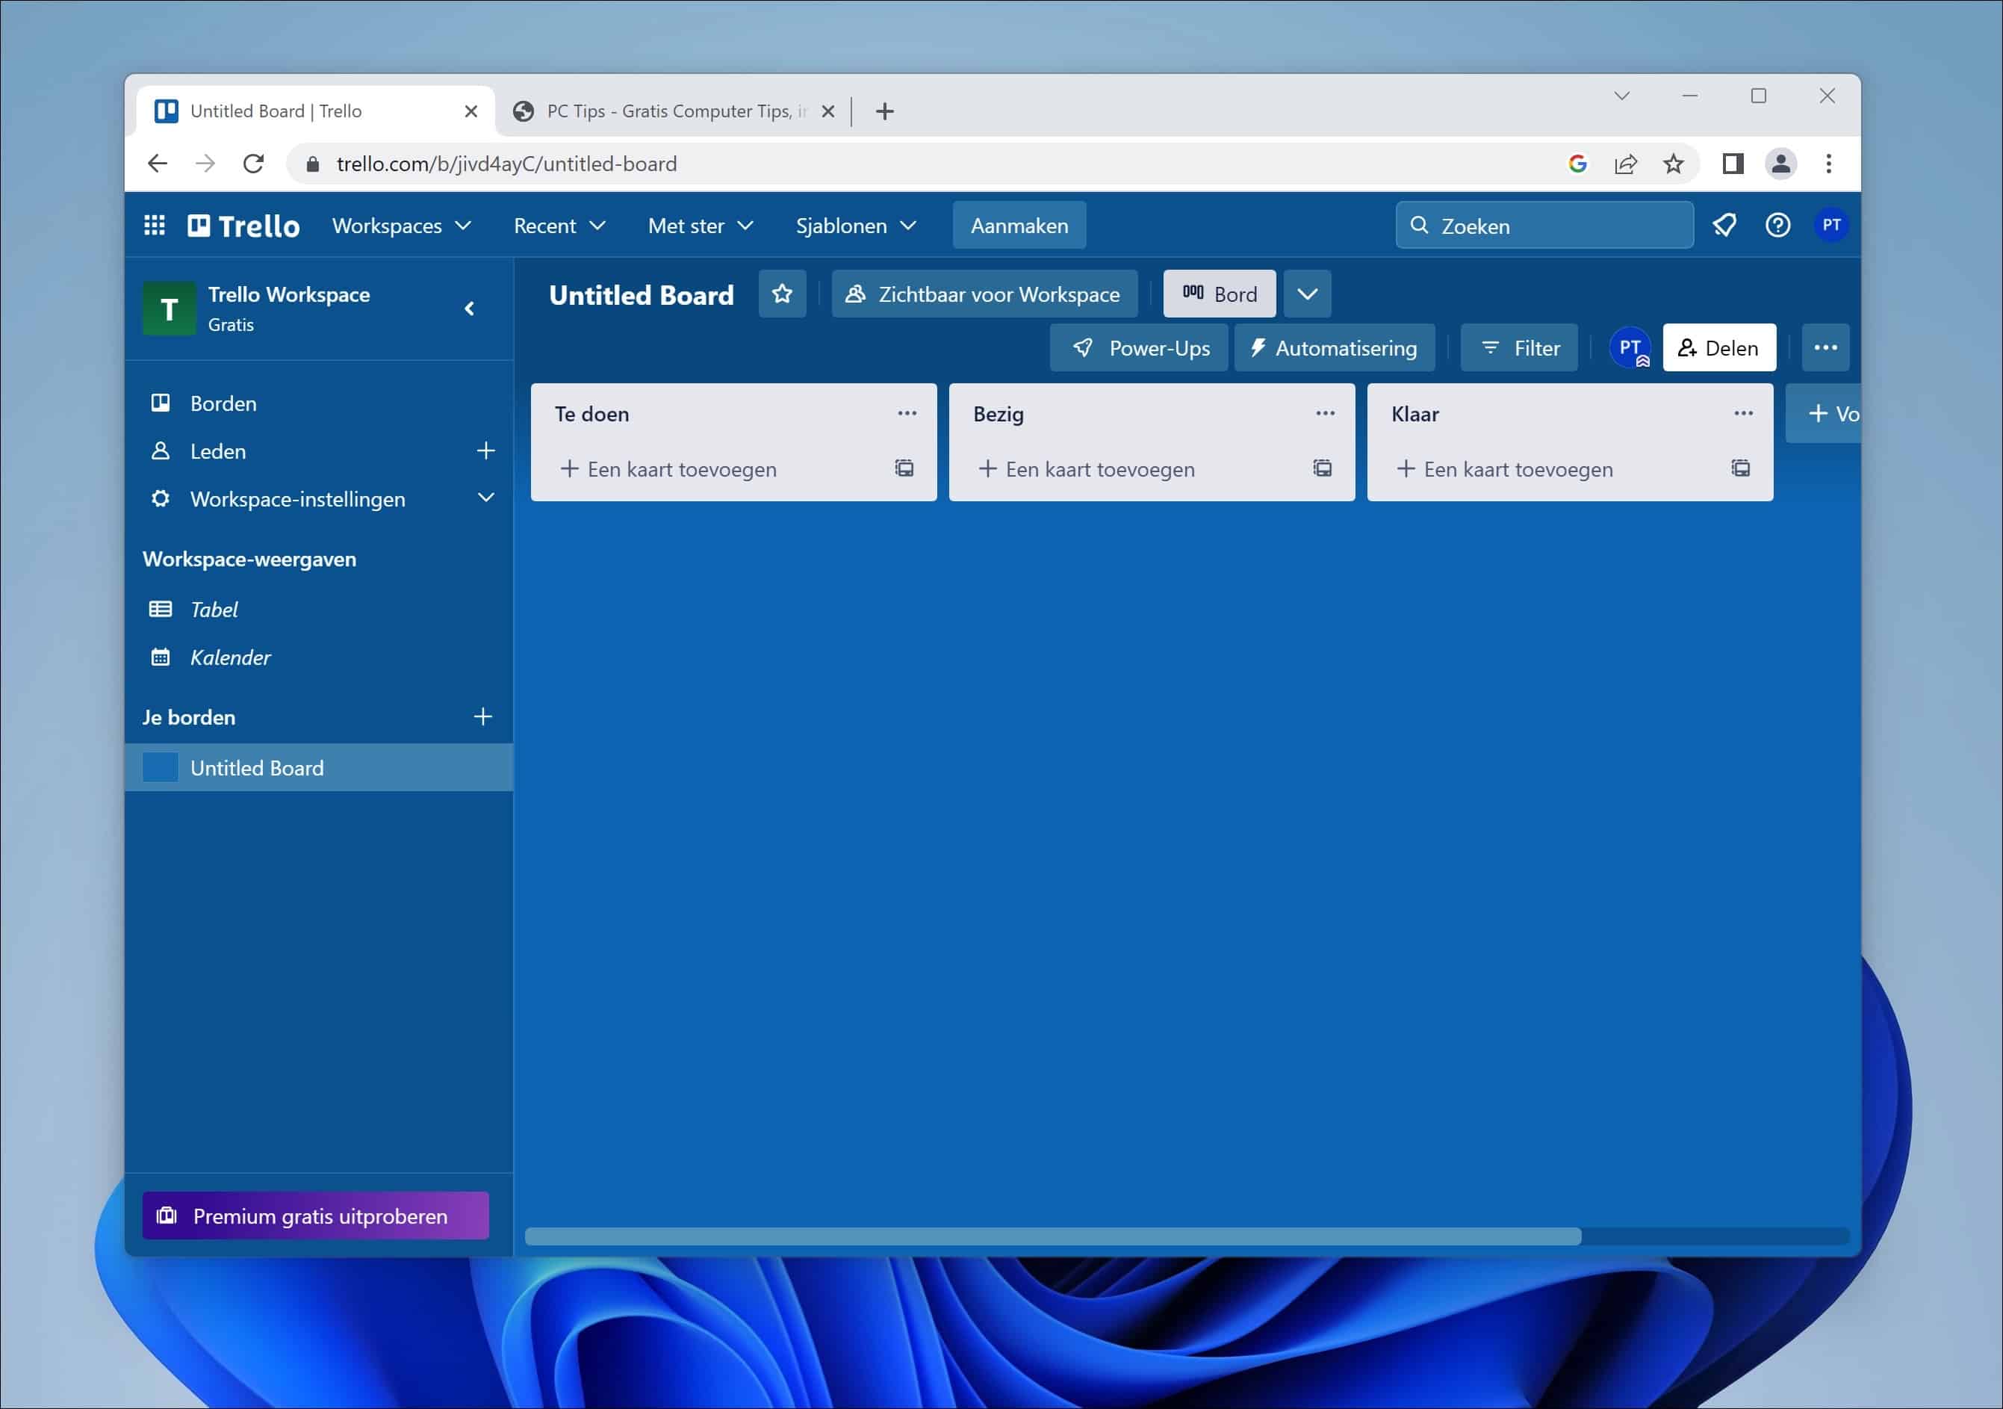Collapse the Trello Workspace sidebar
This screenshot has height=1409, width=2003.
pos(469,309)
